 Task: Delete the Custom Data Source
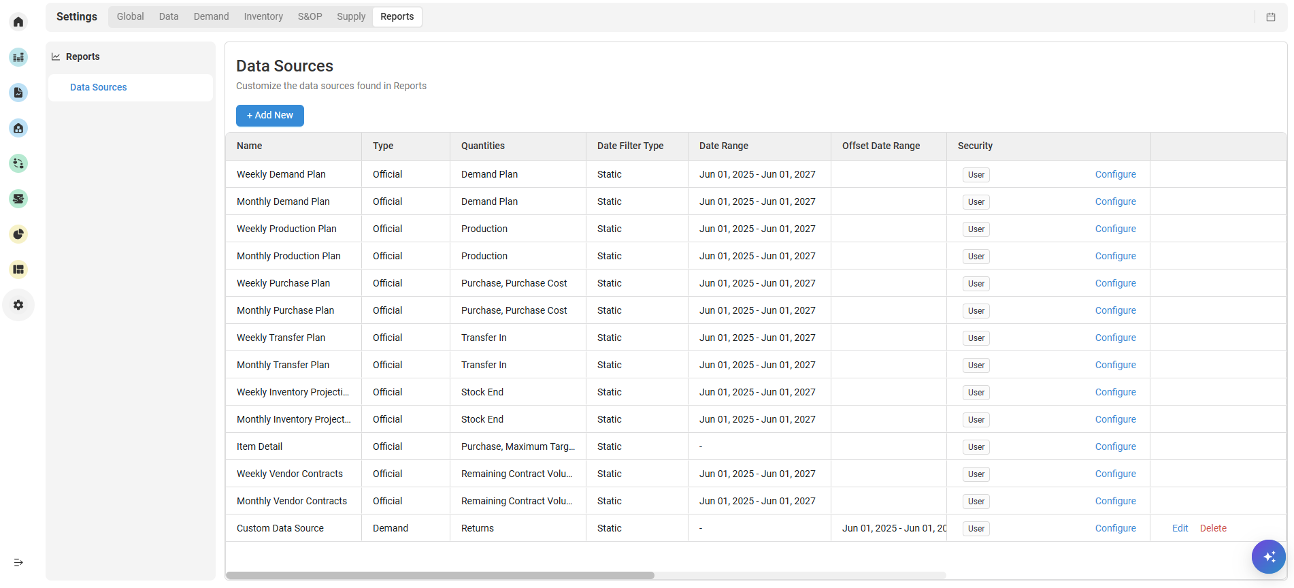point(1212,528)
